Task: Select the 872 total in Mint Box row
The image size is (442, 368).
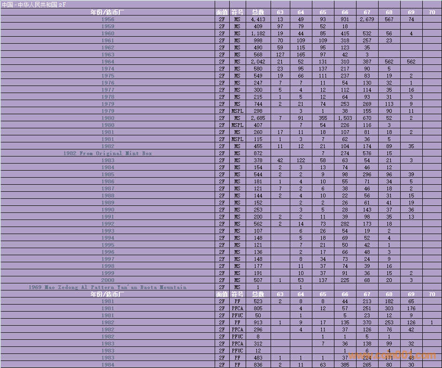Action: [258, 153]
